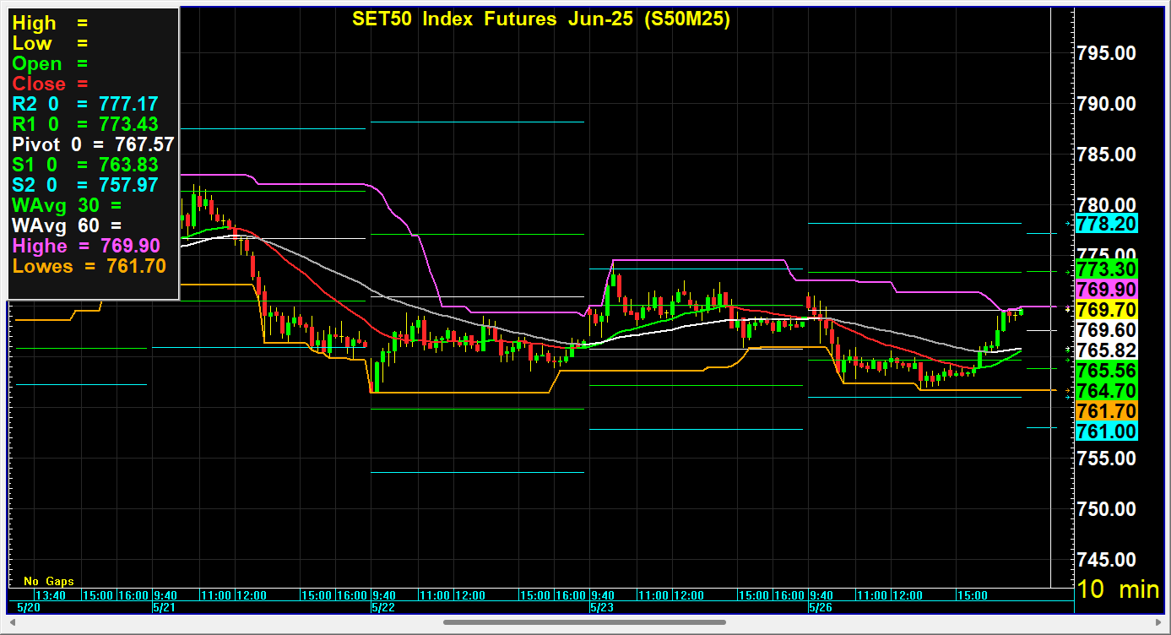
Task: Click the 5/20 date label
Action: pyautogui.click(x=29, y=607)
